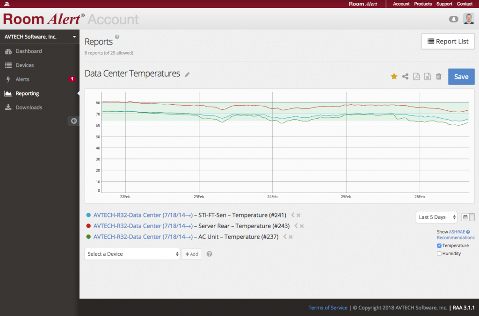Viewport: 479px width, 316px height.
Task: Uncheck the Temperature checkbox
Action: click(x=438, y=245)
